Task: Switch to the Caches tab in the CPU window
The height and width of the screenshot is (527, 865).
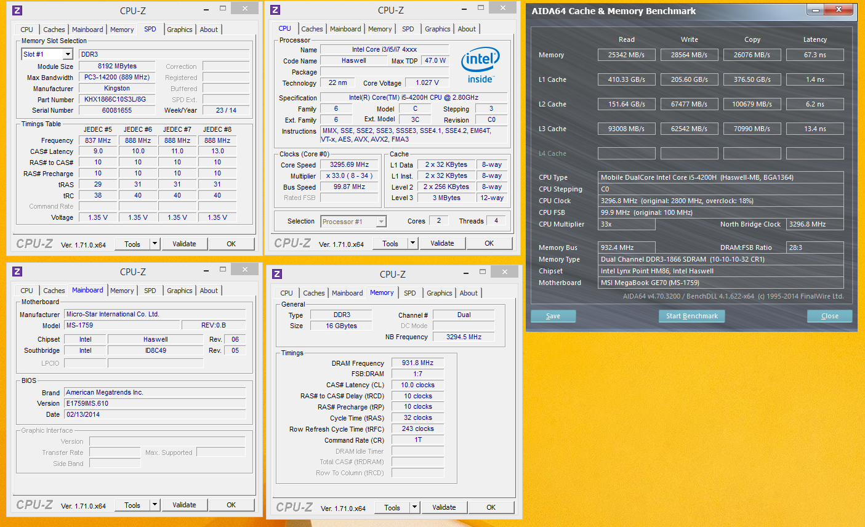Action: click(312, 29)
